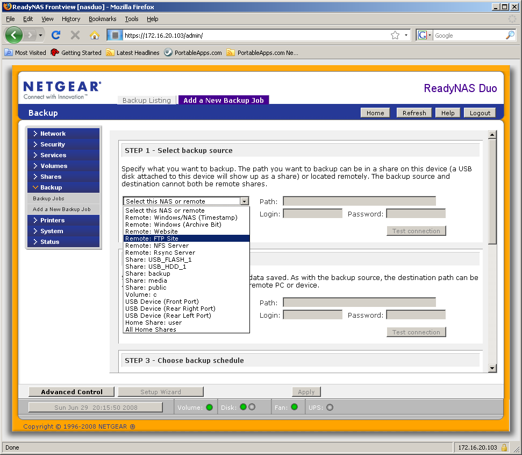522x455 pixels.
Task: Click the site identity icon in address bar
Action: tap(115, 35)
